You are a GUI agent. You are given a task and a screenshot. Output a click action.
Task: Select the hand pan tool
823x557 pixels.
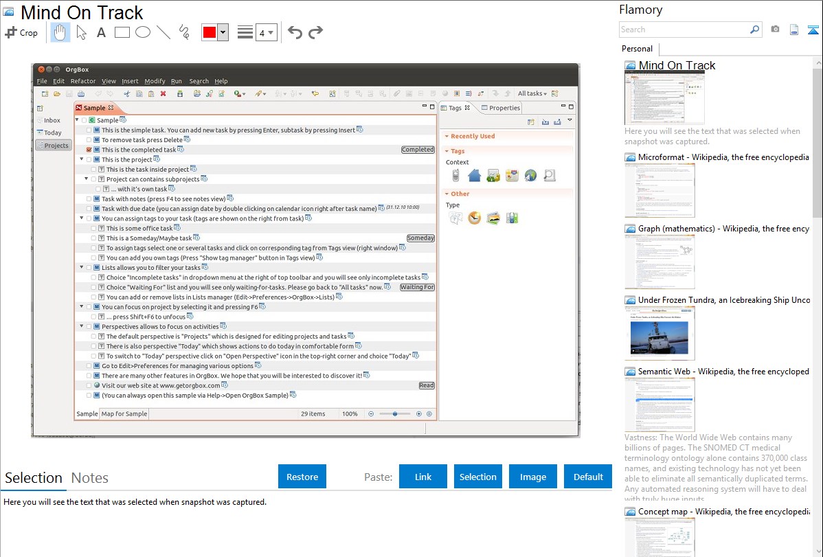click(60, 32)
